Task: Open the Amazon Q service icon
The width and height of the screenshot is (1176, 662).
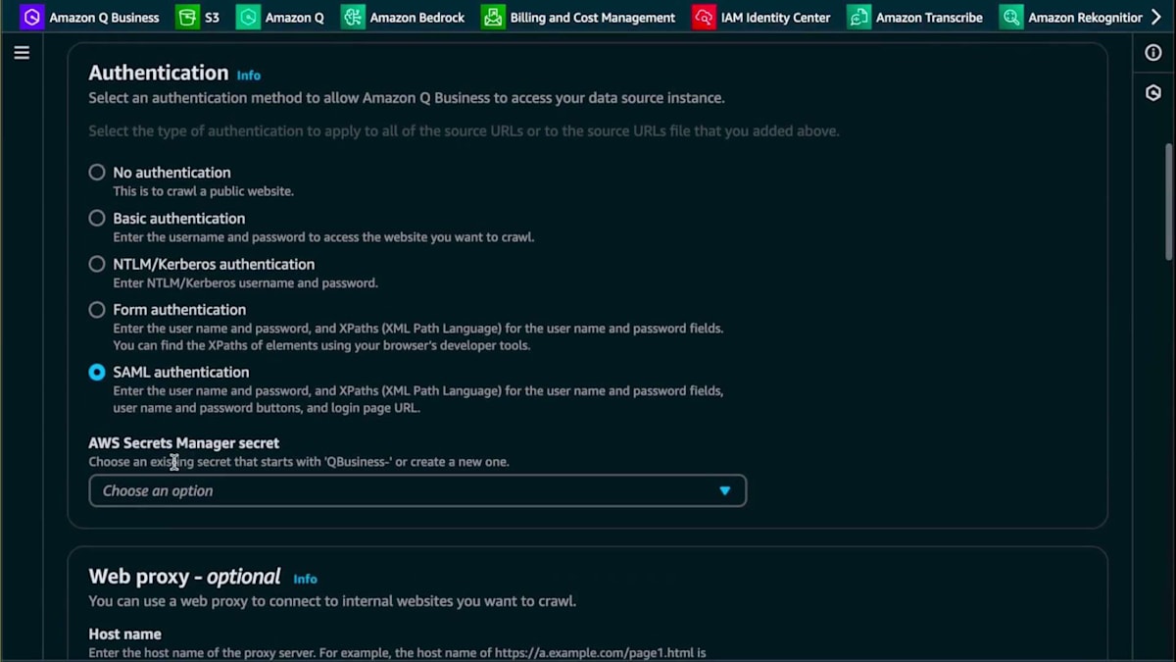Action: pos(248,17)
